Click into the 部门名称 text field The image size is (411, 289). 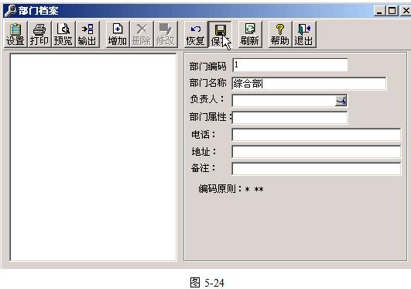tap(309, 84)
